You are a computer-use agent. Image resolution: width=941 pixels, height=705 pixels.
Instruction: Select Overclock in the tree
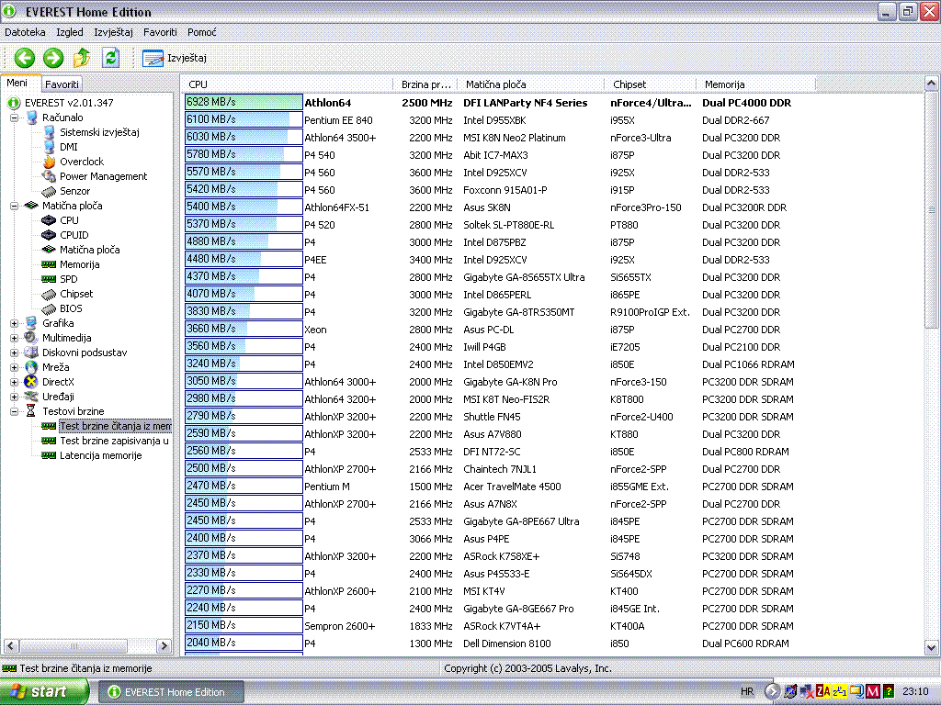(x=82, y=162)
